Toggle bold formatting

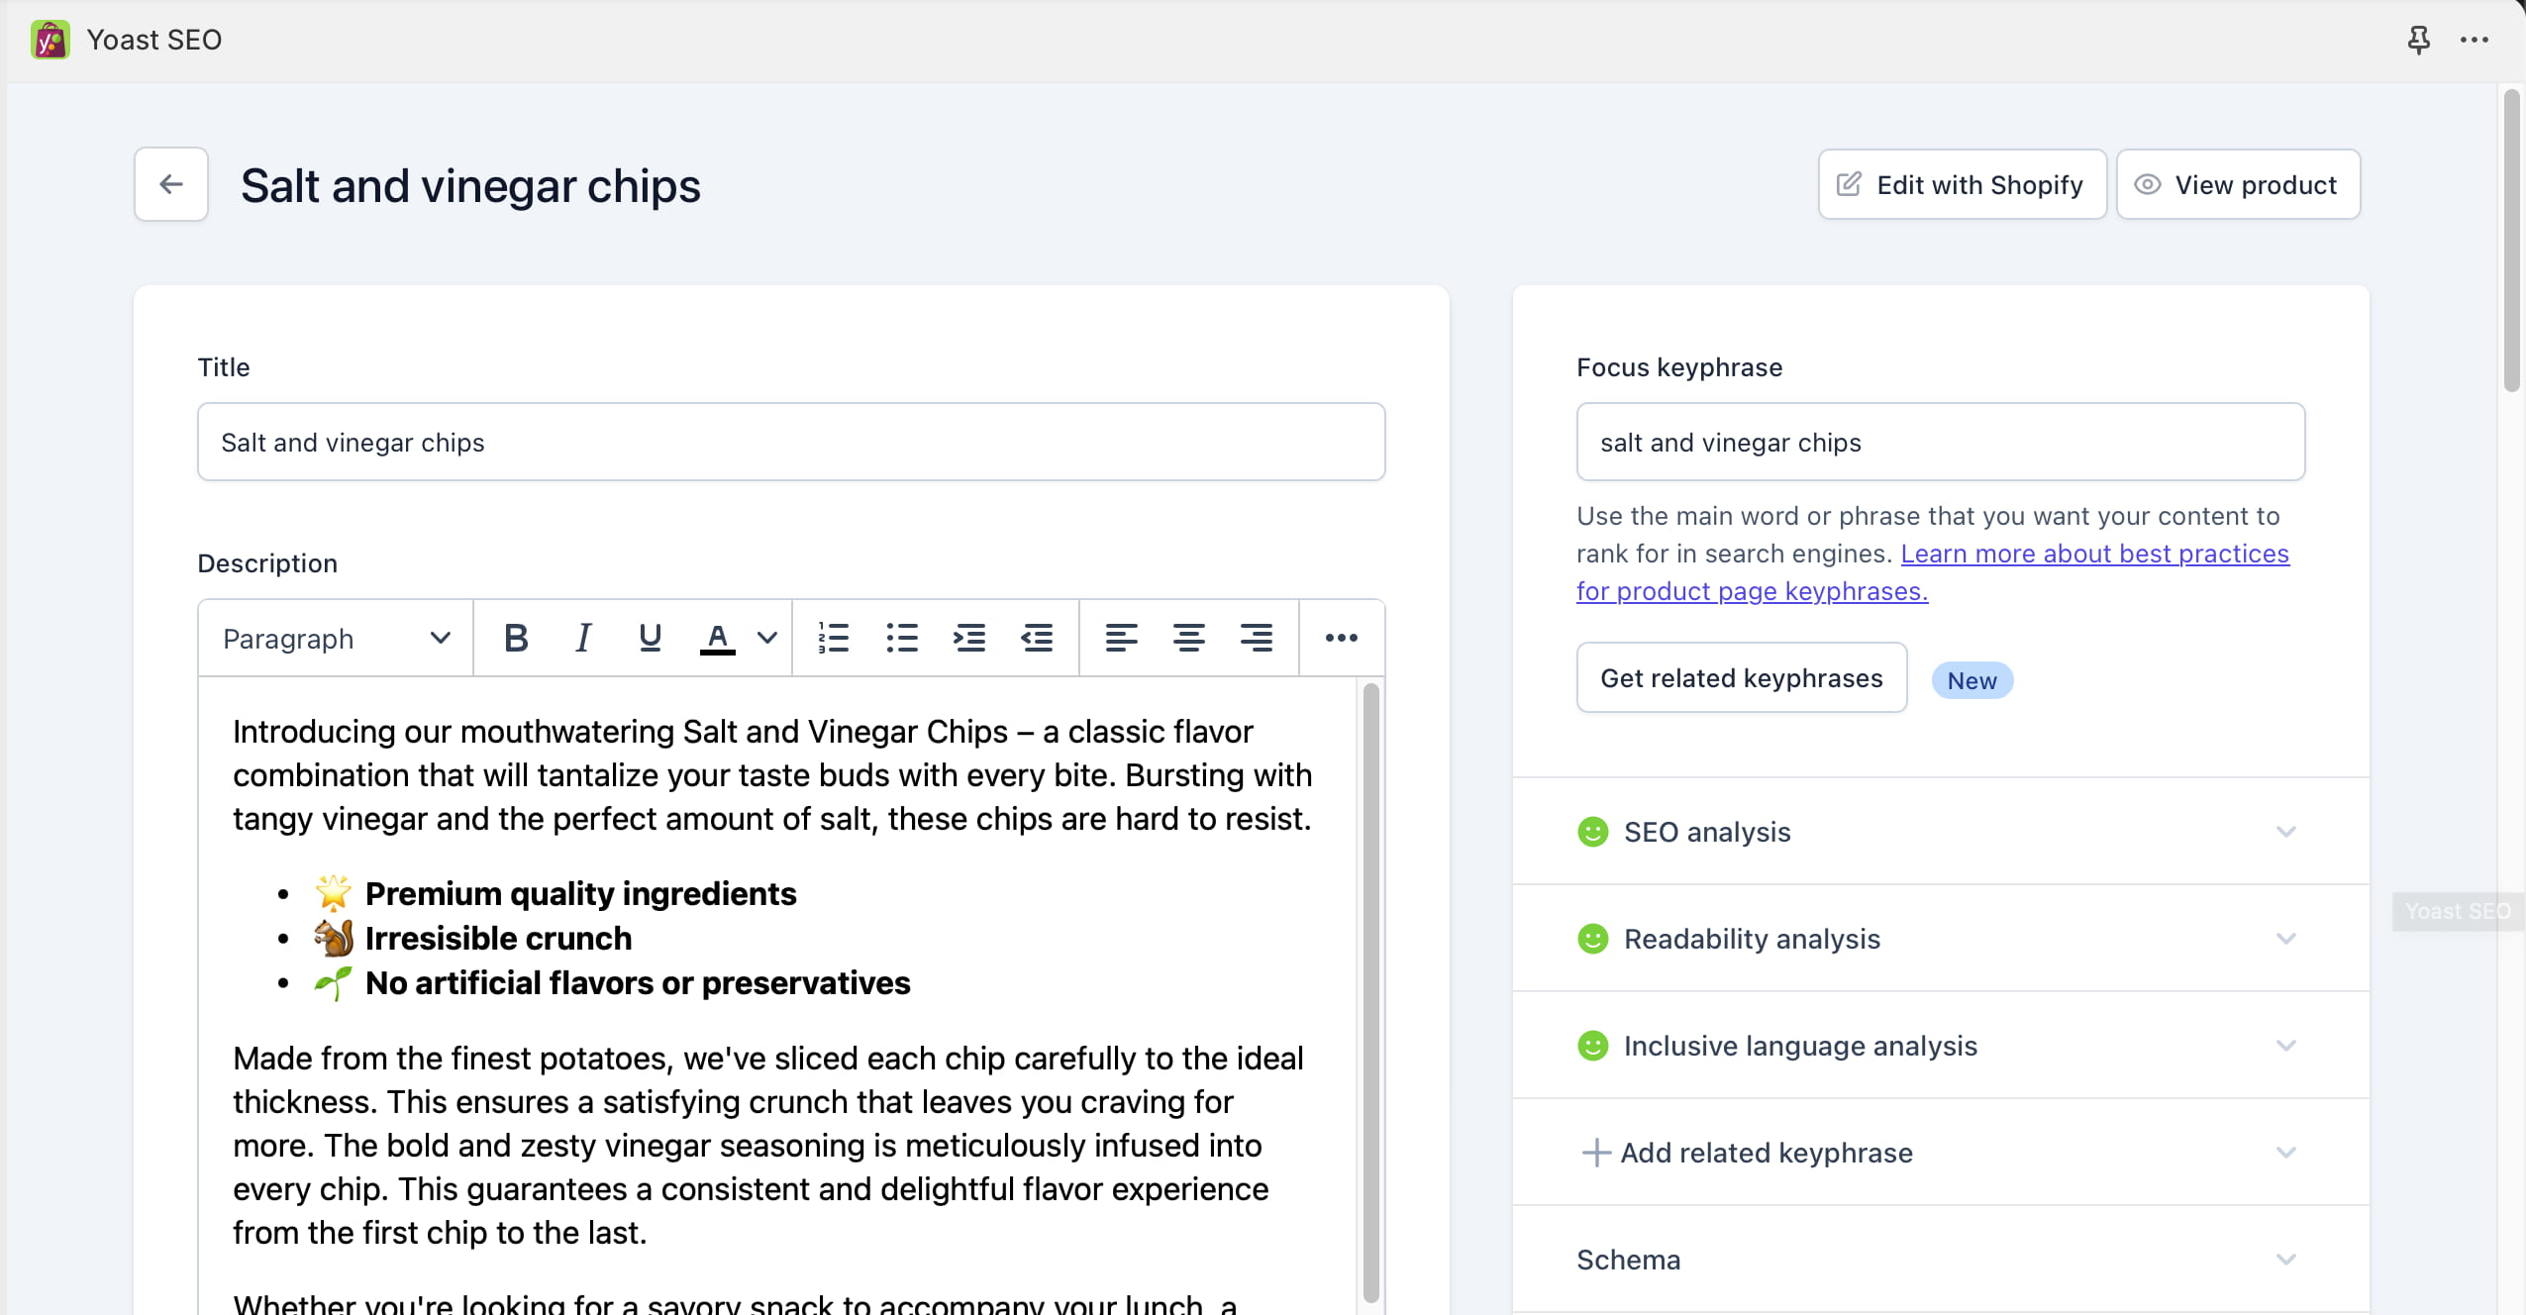click(x=516, y=638)
